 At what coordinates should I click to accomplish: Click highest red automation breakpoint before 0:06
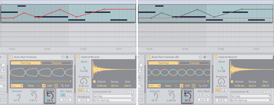point(60,9)
